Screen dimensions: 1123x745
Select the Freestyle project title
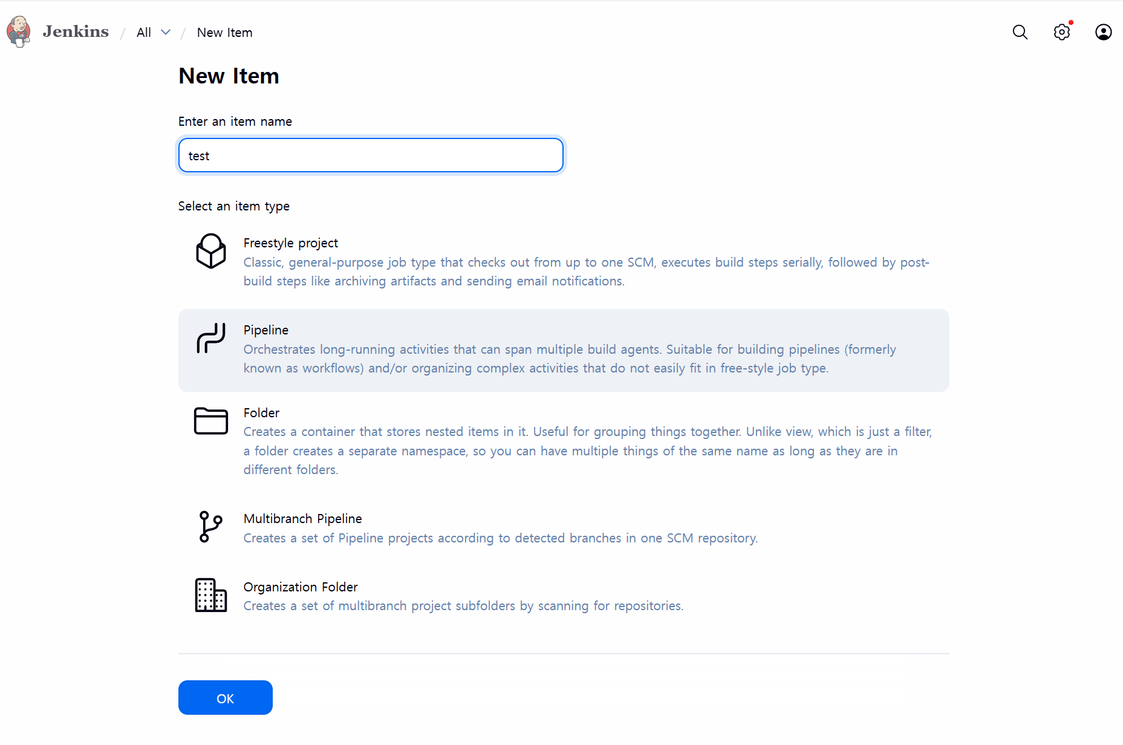pos(291,243)
